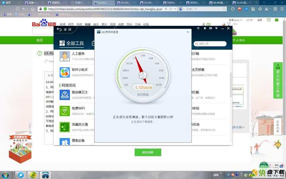Click the share icon in the 360 window title bar
This screenshot has height=179, width=286.
coord(198,28)
